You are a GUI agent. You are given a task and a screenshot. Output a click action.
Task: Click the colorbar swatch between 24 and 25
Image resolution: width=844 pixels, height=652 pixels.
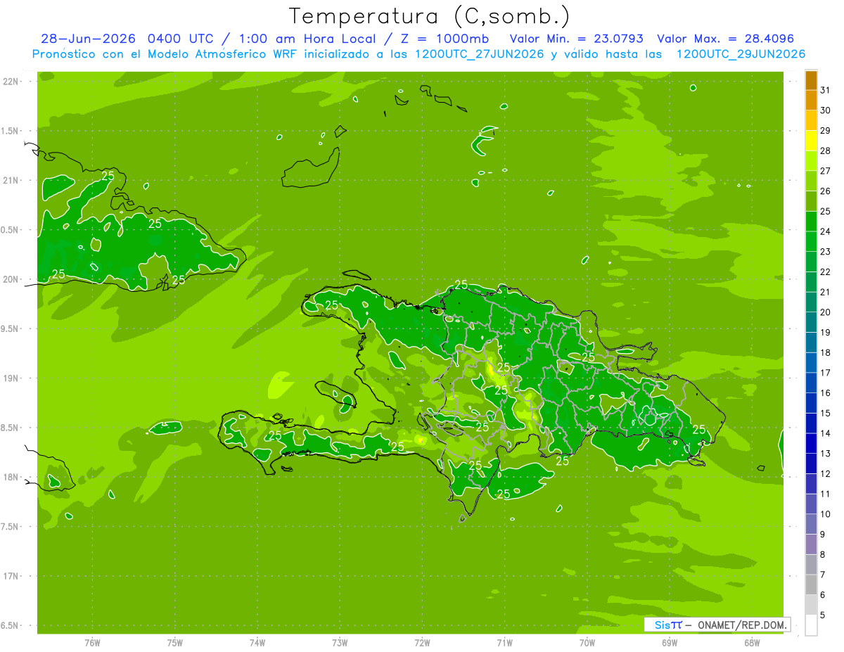point(811,222)
